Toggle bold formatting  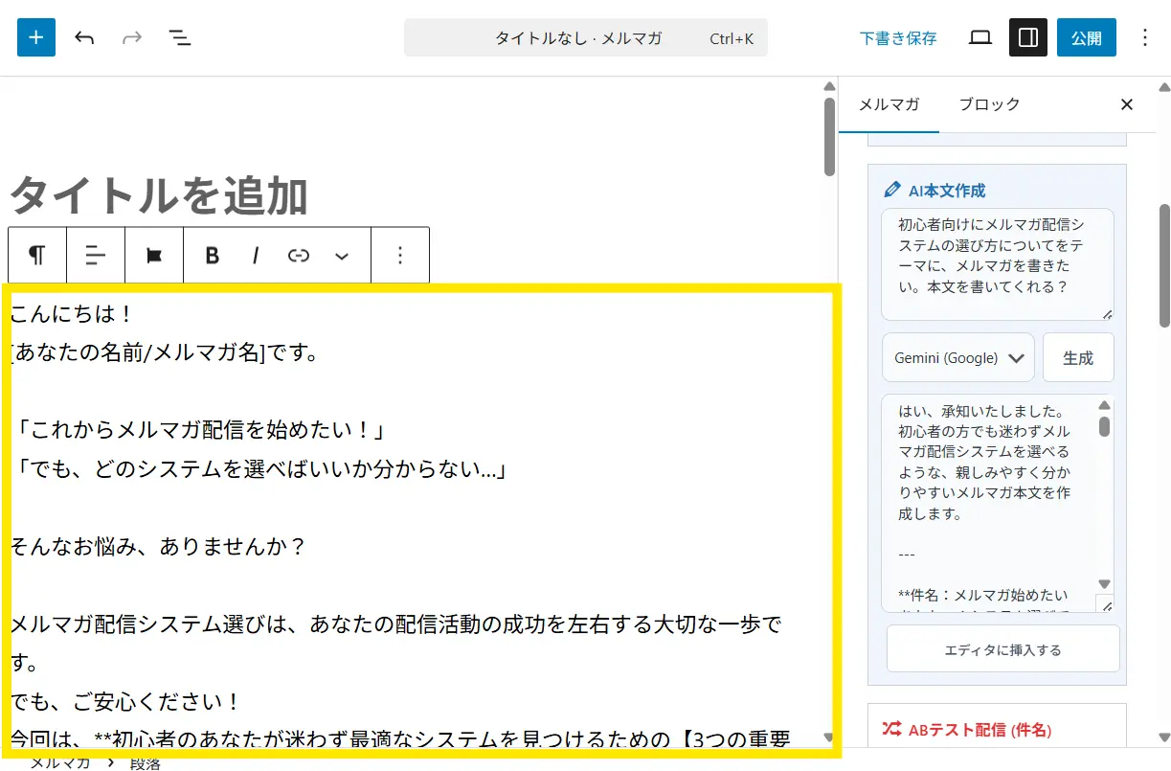pos(213,255)
